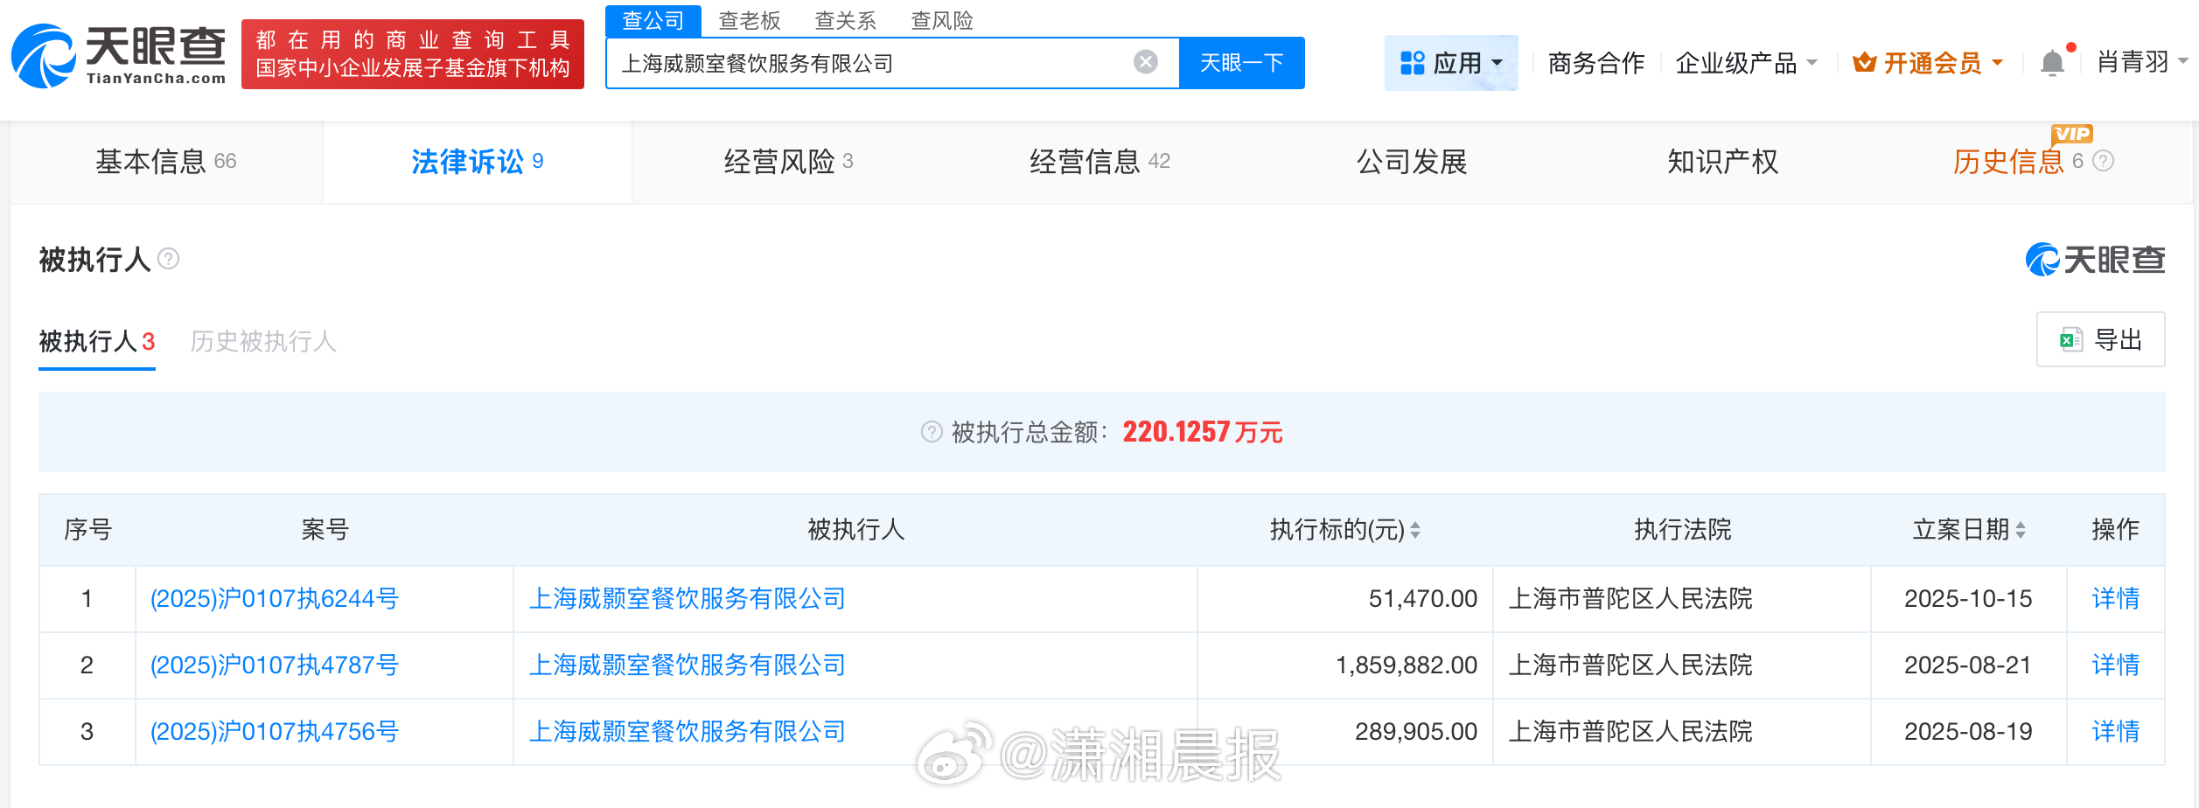2199x808 pixels.
Task: Open company link in row 1
Action: pos(688,599)
